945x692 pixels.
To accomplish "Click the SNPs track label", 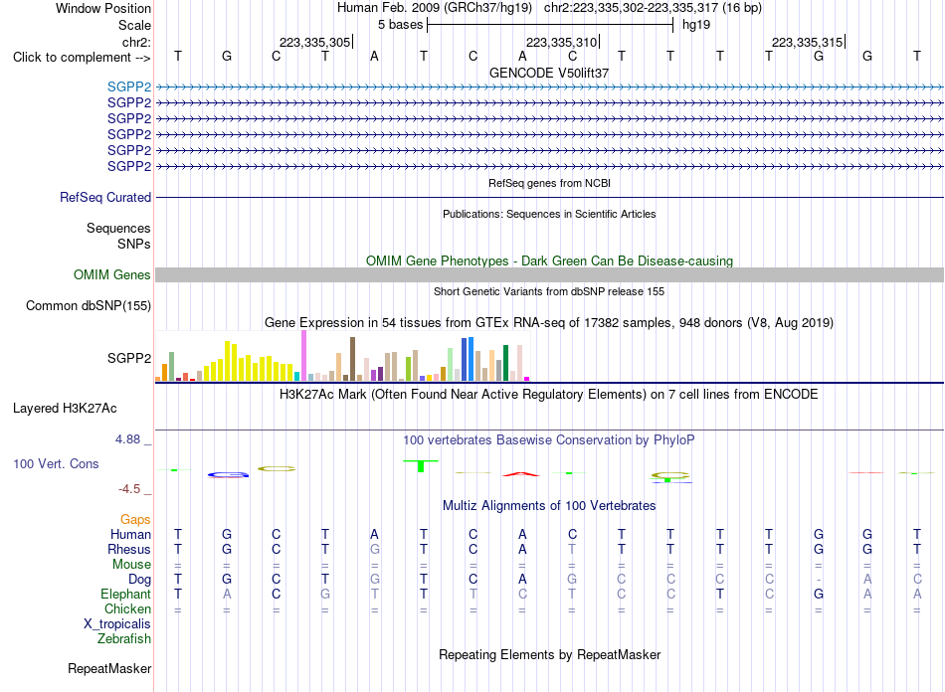I will [x=134, y=244].
